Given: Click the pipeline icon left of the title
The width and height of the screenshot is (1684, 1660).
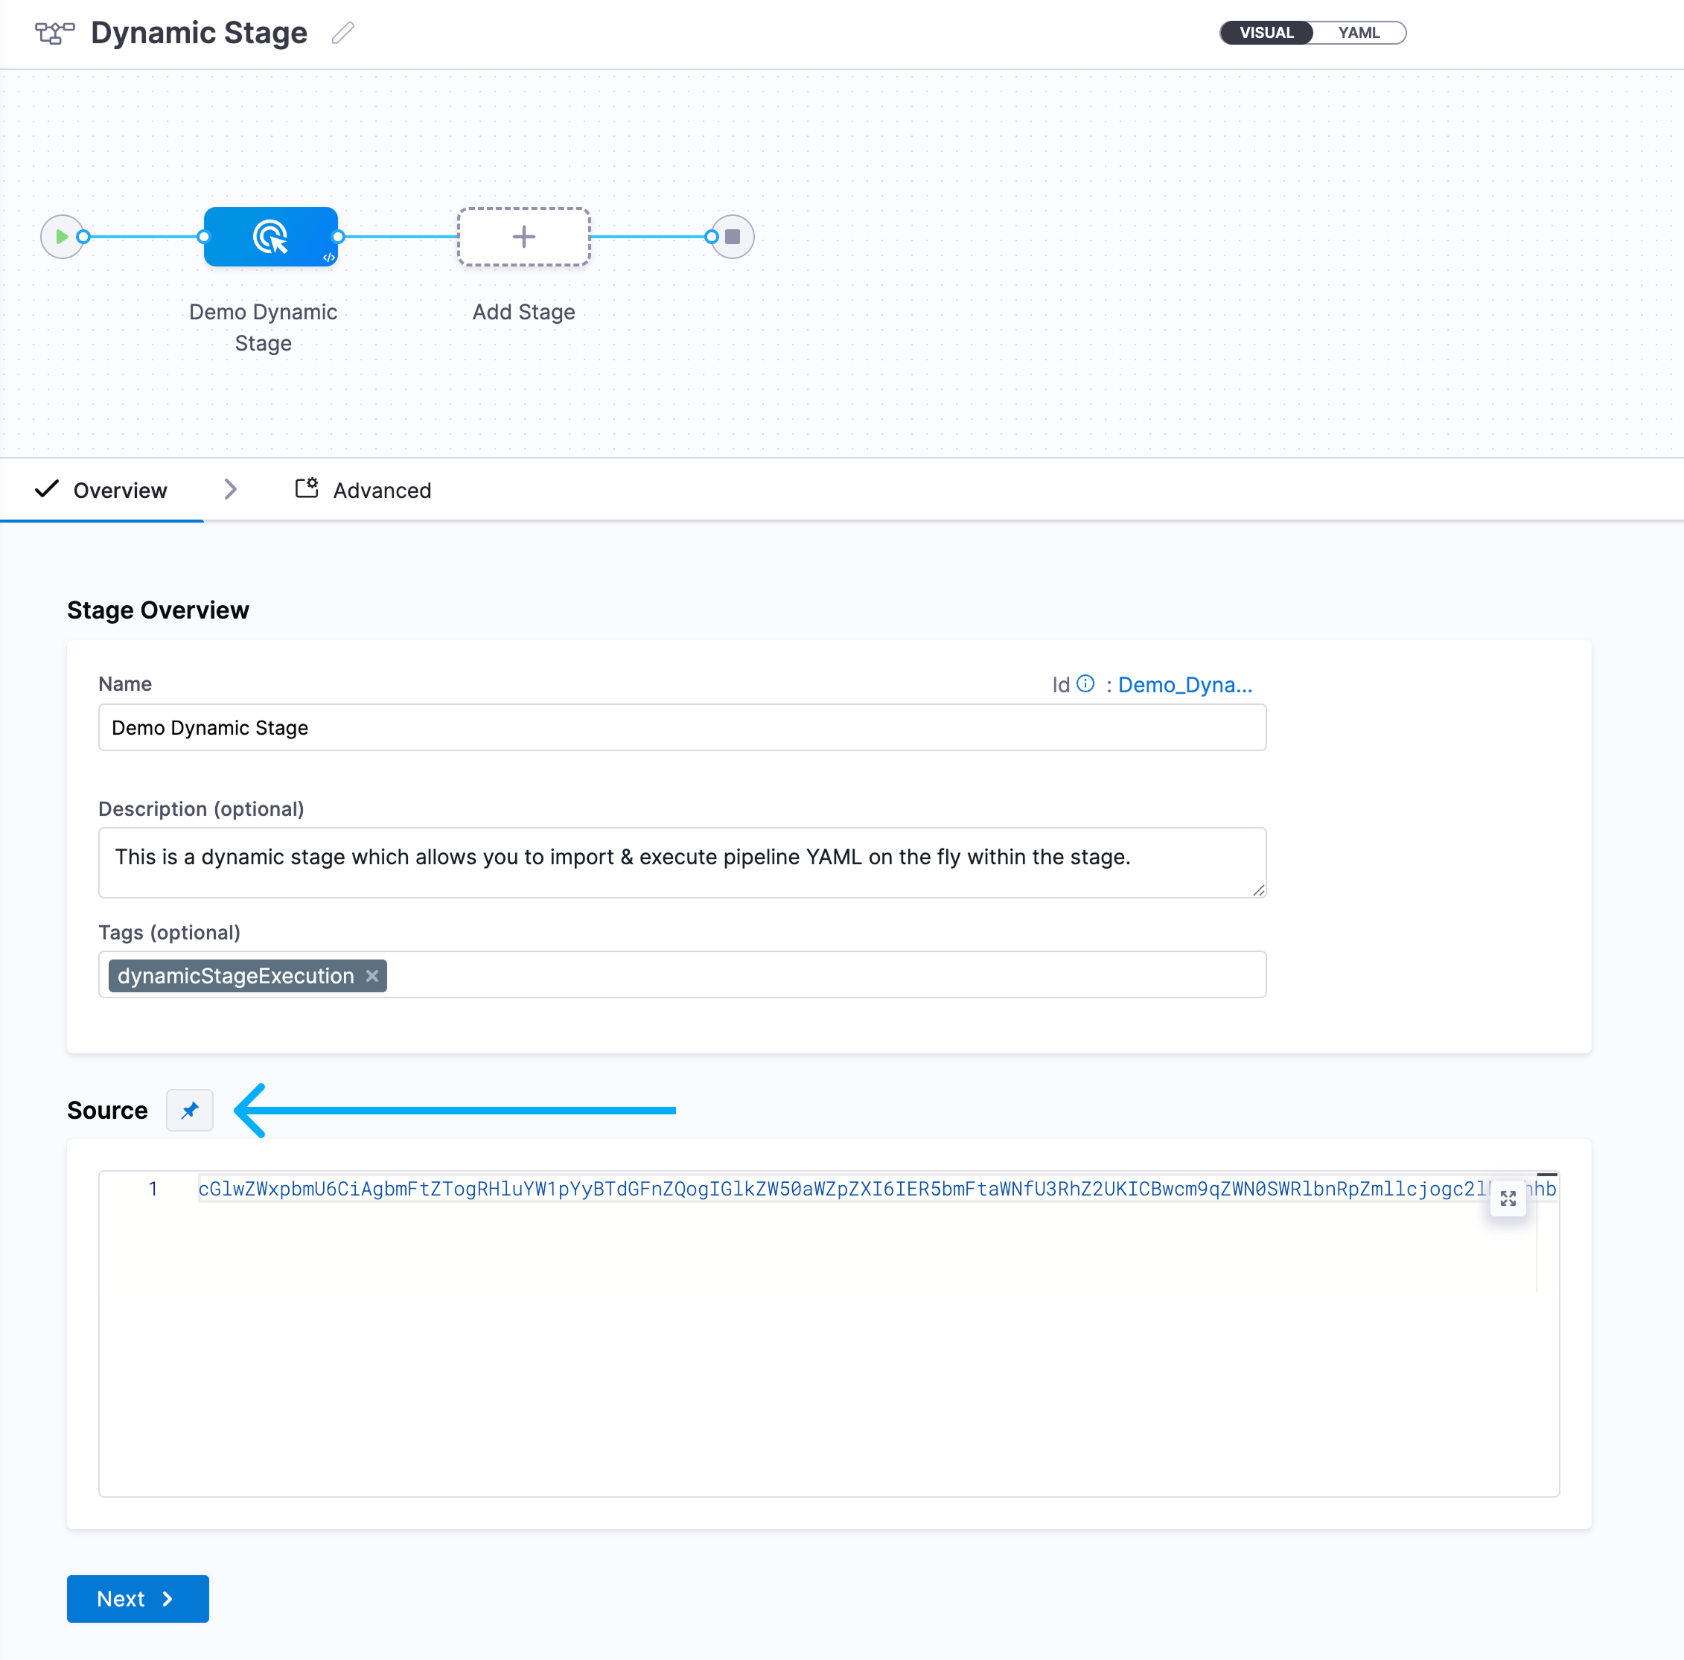Looking at the screenshot, I should click(55, 33).
